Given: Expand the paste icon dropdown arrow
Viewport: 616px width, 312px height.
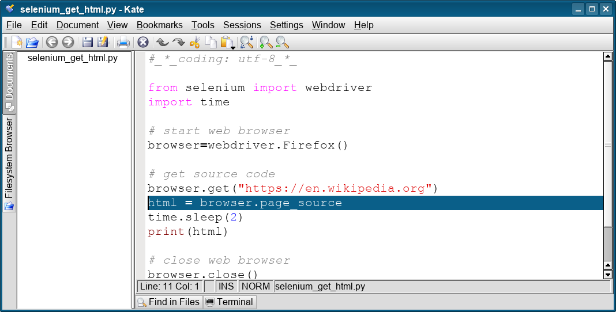Looking at the screenshot, I should 233,47.
